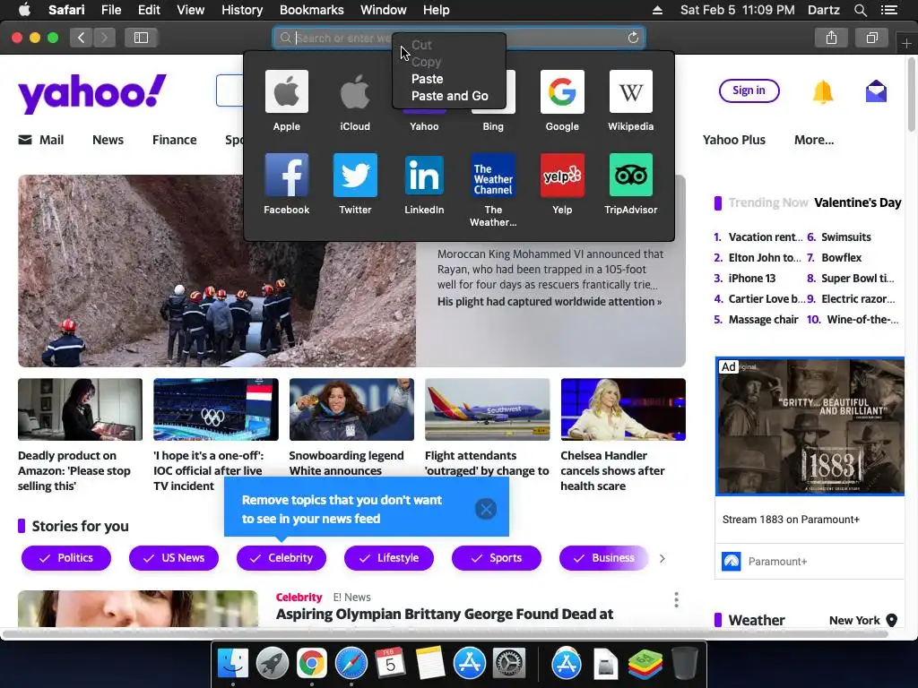The image size is (918, 688).
Task: Open LinkedIn favorite site
Action: coord(424,175)
